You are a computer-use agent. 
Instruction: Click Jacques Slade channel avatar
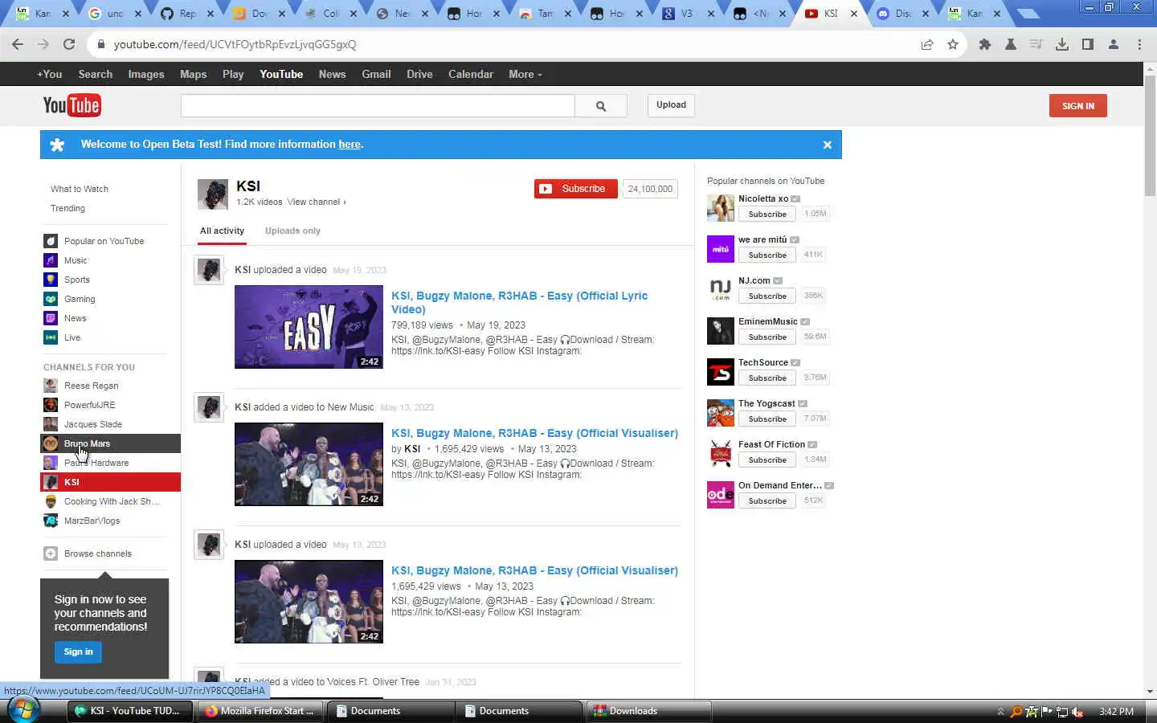click(x=51, y=424)
